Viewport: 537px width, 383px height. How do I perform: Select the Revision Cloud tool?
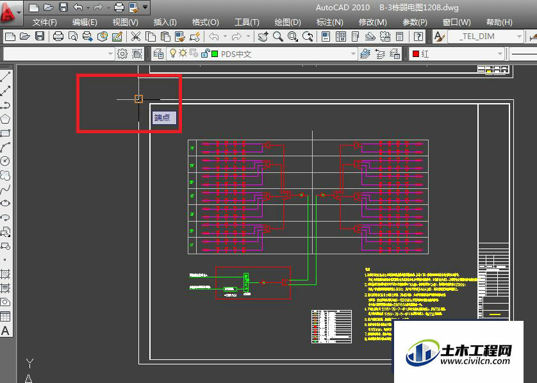5,175
